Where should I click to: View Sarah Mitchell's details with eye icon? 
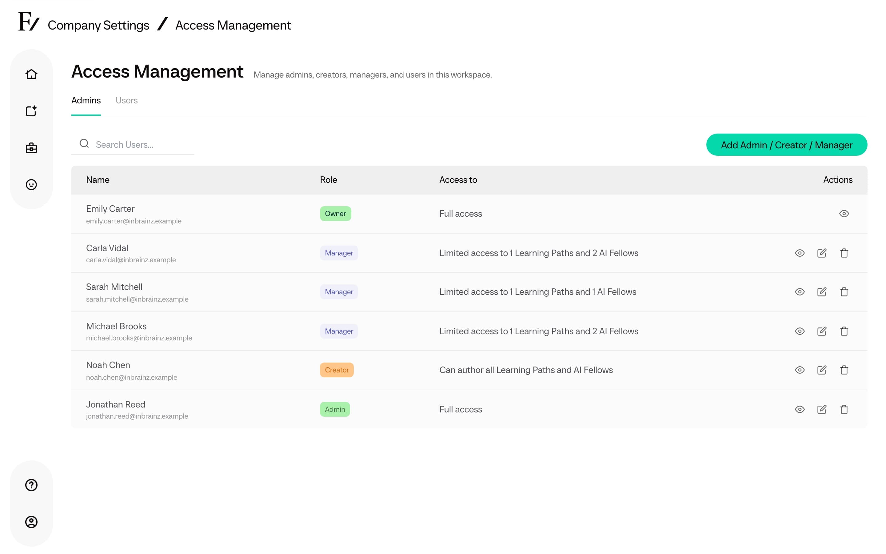800,292
